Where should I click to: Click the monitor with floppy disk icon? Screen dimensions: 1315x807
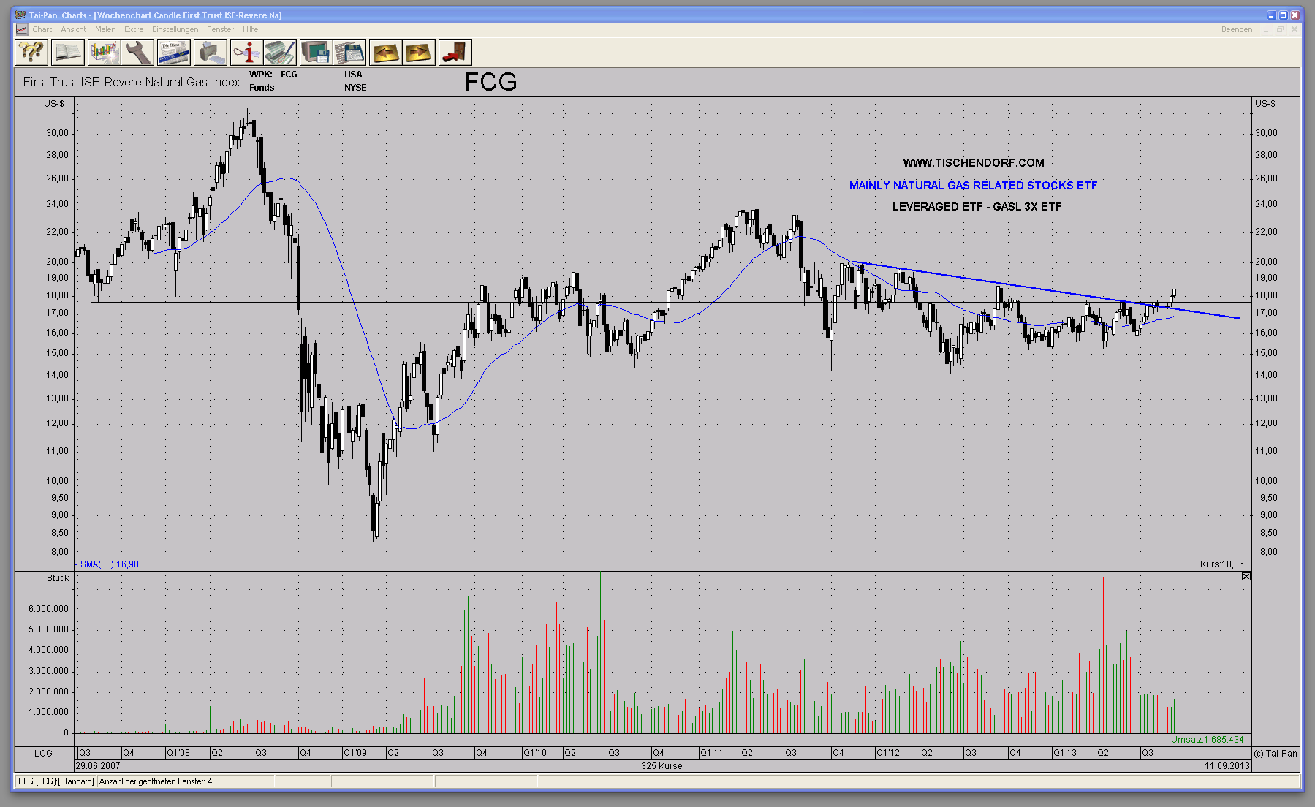coord(316,53)
